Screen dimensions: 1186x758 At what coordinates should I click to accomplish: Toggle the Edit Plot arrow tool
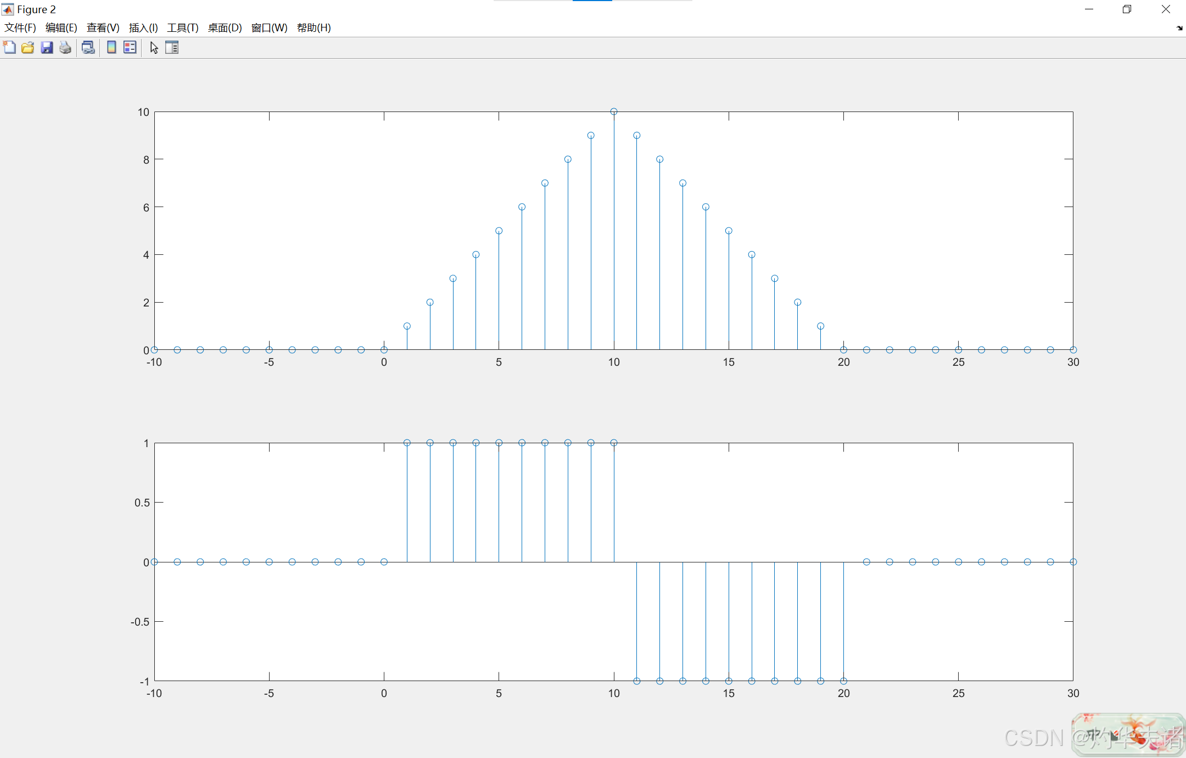(x=154, y=48)
